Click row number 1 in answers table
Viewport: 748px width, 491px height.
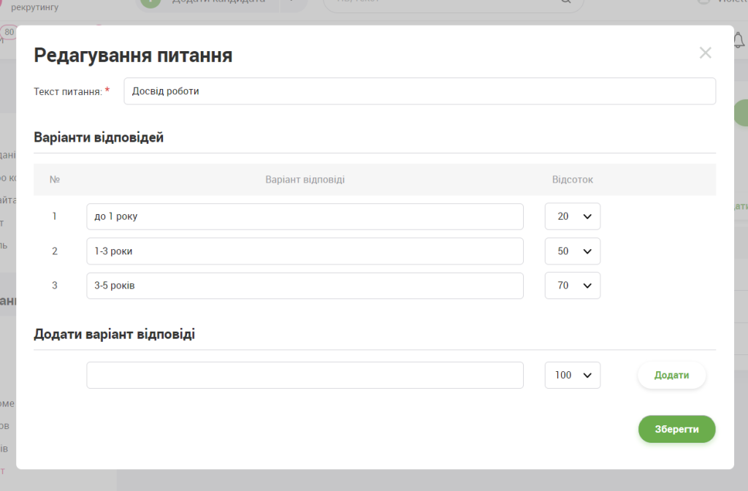click(x=54, y=216)
